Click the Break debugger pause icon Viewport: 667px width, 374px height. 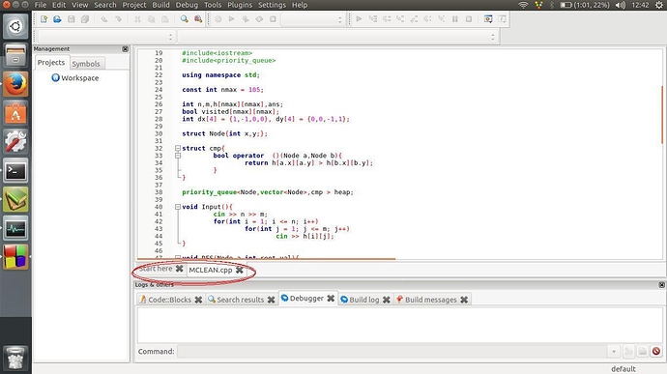[455, 19]
